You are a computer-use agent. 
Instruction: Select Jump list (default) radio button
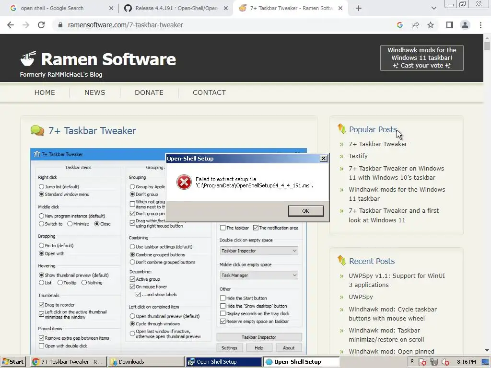point(41,187)
